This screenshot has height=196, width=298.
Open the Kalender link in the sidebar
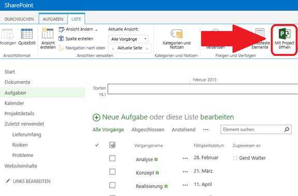14,103
